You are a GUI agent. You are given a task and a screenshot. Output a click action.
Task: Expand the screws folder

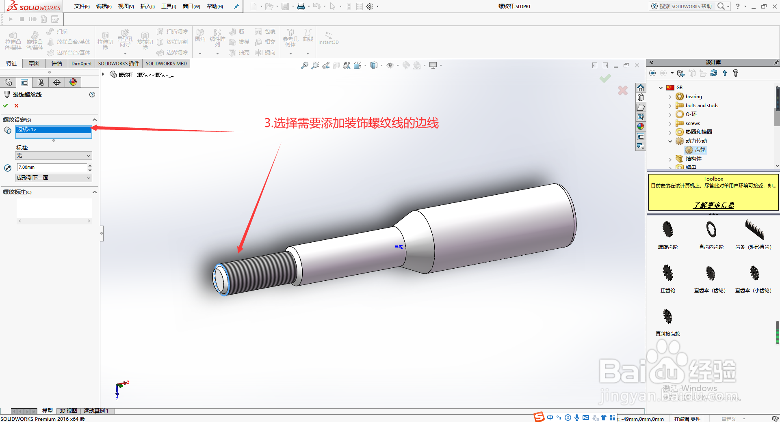tap(670, 124)
